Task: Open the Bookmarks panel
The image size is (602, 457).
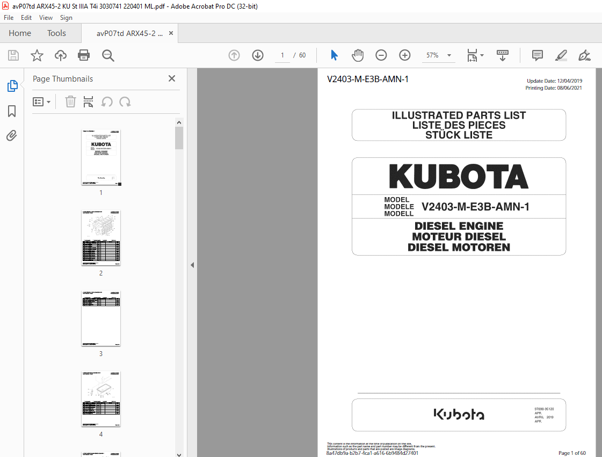Action: coord(12,111)
